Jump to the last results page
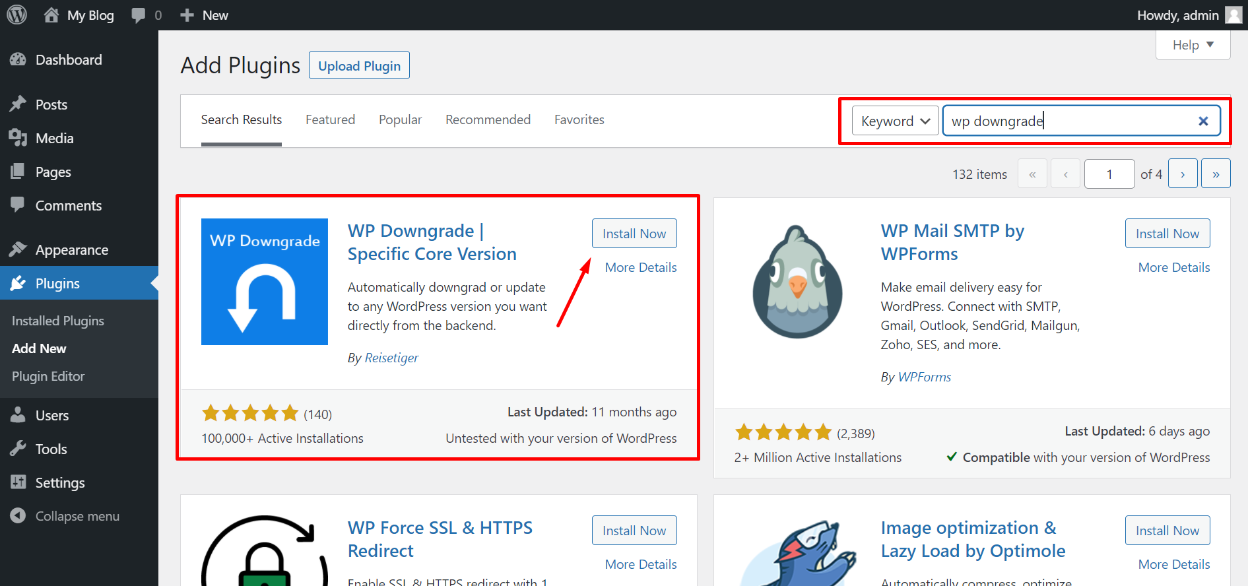The width and height of the screenshot is (1248, 586). (x=1216, y=174)
